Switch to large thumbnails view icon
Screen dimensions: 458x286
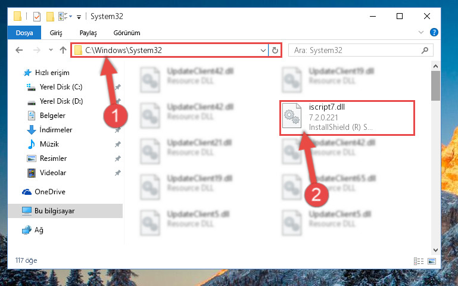point(432,261)
